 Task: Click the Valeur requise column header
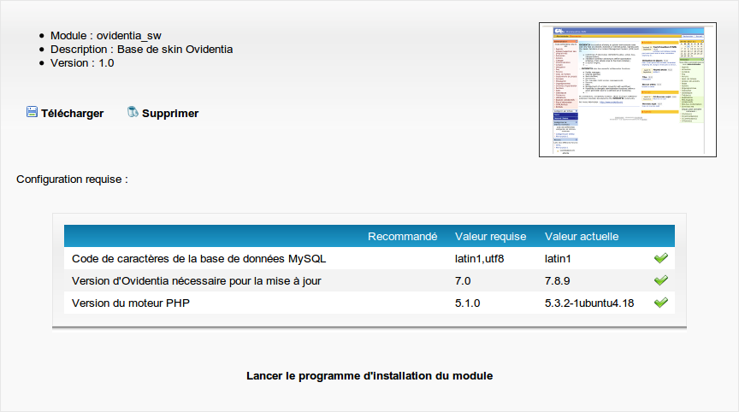[490, 236]
